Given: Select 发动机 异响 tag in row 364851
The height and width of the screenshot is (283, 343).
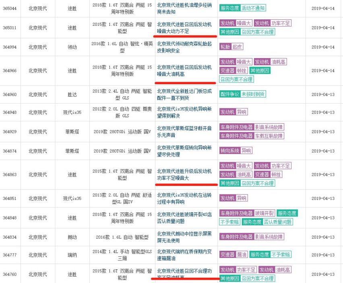Looking at the screenshot, I should 233,198.
